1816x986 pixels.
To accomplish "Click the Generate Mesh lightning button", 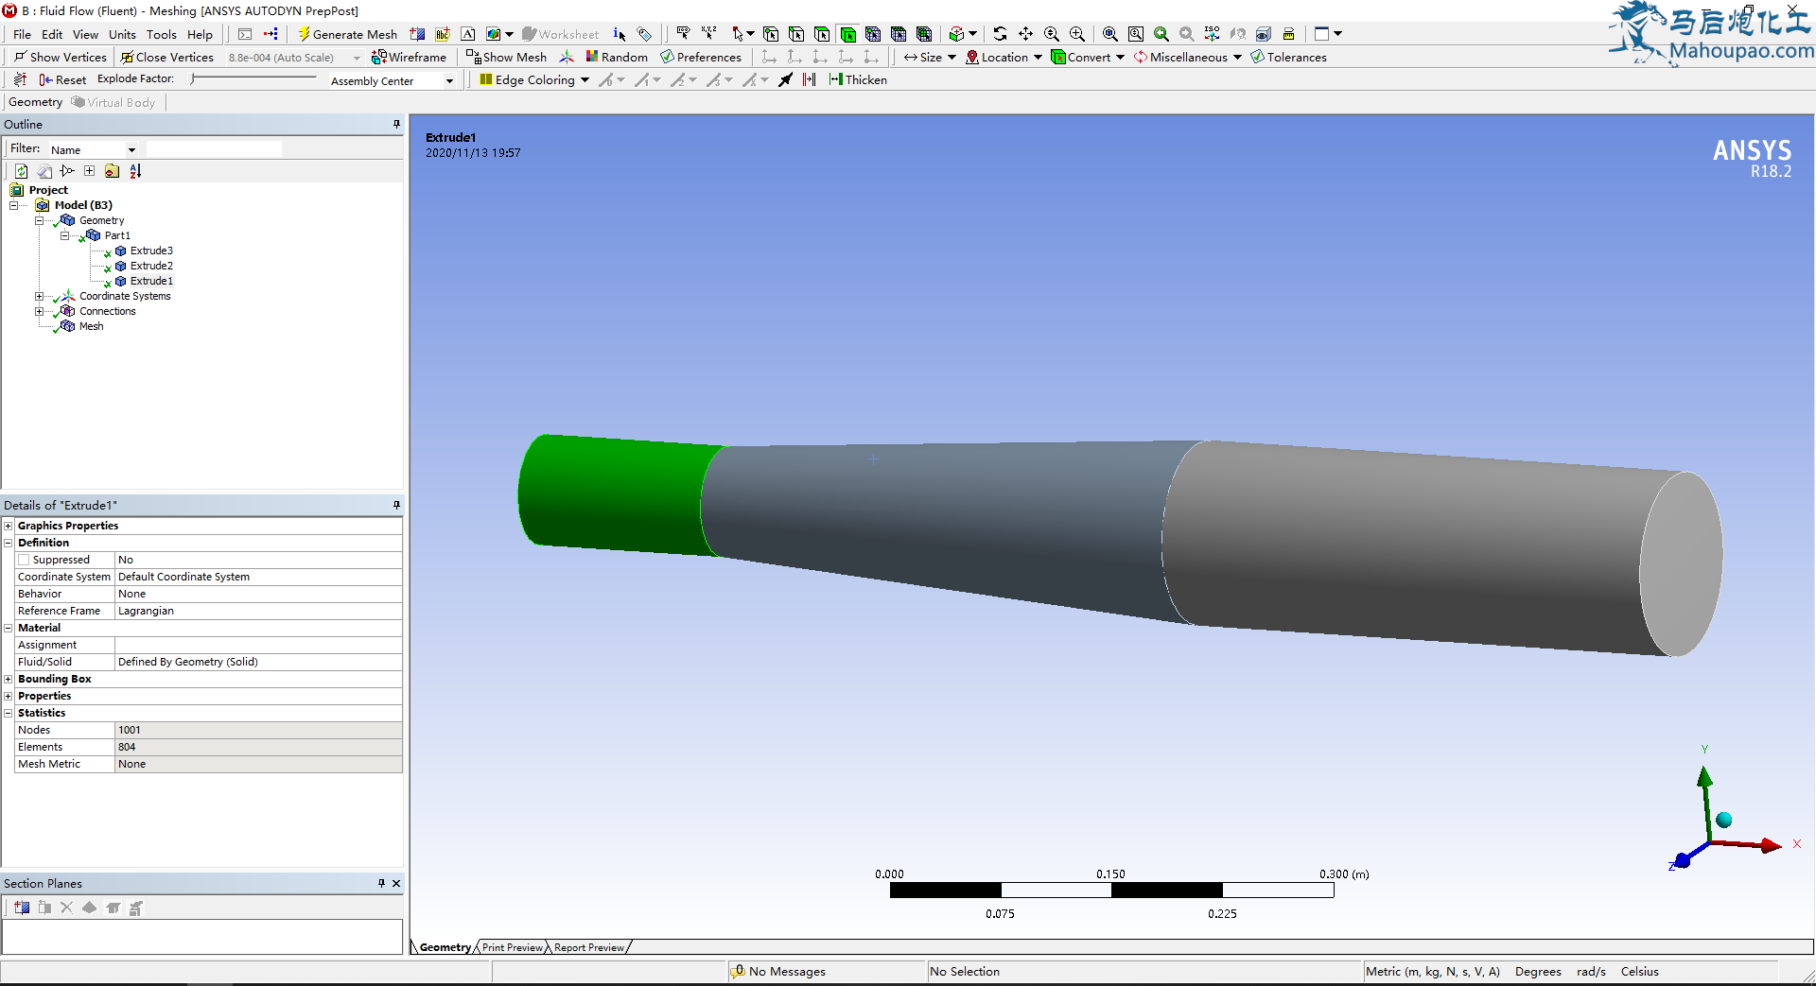I will click(347, 34).
